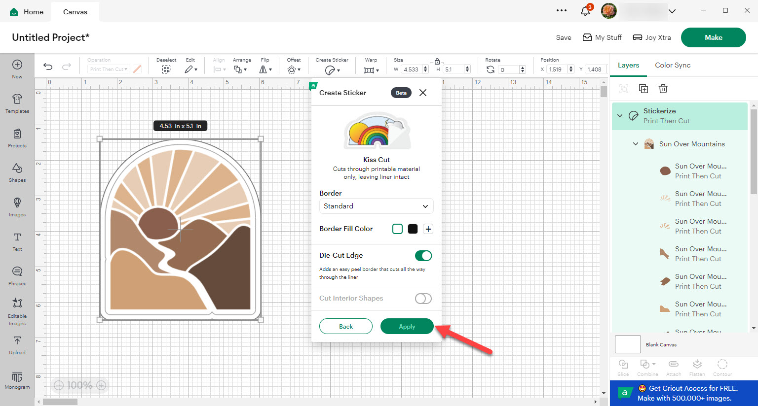758x406 pixels.
Task: Open the Border style dropdown
Action: pyautogui.click(x=376, y=206)
